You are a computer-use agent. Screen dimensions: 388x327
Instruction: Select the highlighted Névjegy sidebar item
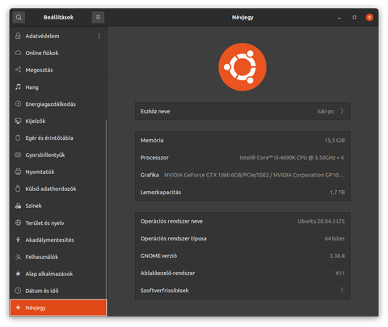coord(58,308)
